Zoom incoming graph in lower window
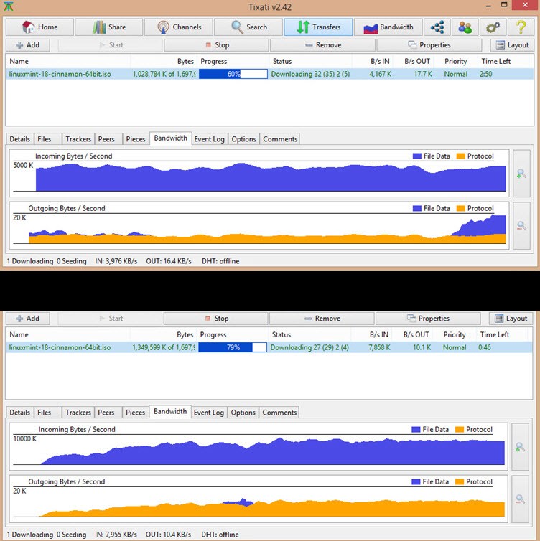The height and width of the screenshot is (541, 540). tap(521, 447)
